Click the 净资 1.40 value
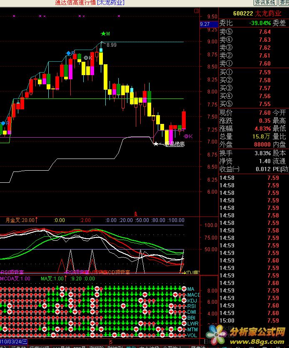The width and height of the screenshot is (289, 348). coord(265,161)
